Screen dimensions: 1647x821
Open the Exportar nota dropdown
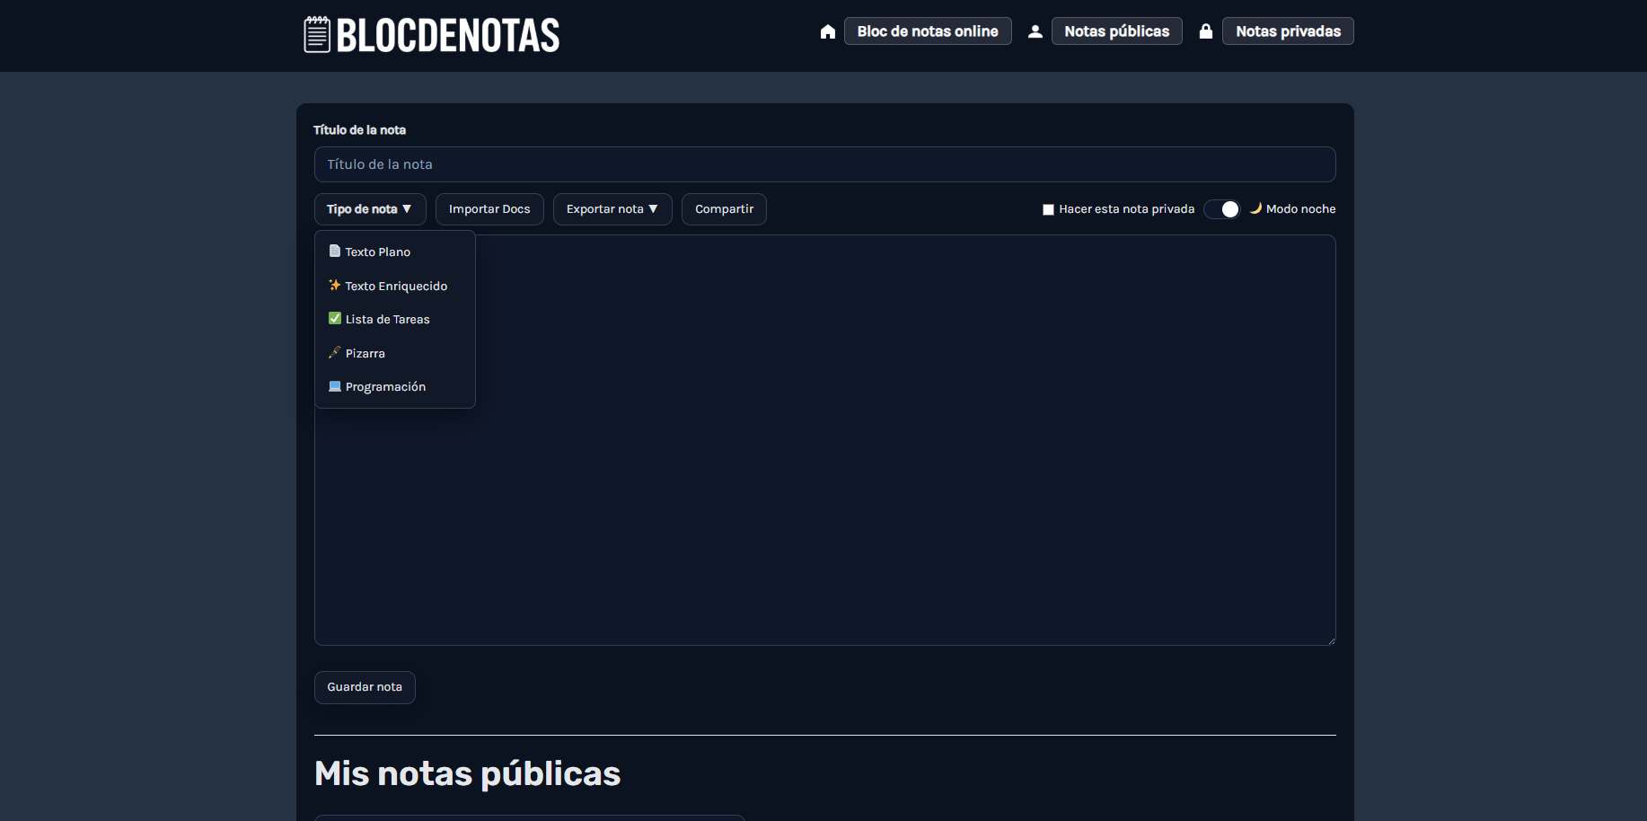pyautogui.click(x=612, y=209)
